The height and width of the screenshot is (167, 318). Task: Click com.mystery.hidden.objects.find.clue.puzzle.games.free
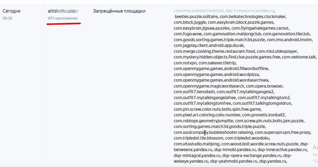227,57
